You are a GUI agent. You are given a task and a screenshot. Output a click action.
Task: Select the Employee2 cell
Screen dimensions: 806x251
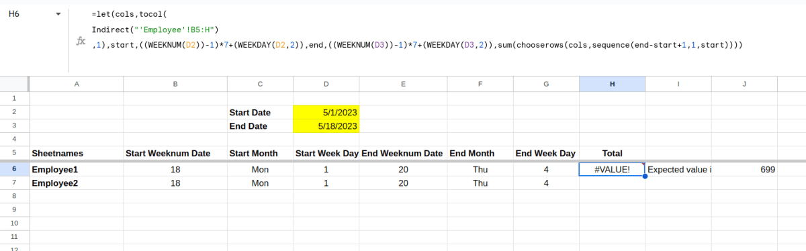coord(76,183)
